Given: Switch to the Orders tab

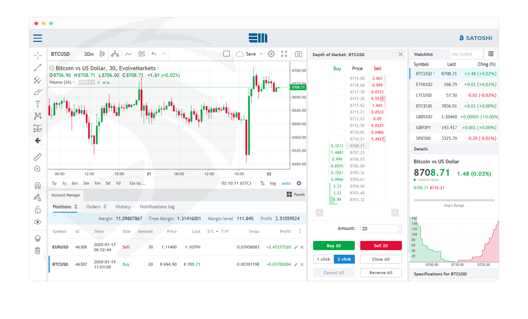Looking at the screenshot, I should pyautogui.click(x=96, y=207).
